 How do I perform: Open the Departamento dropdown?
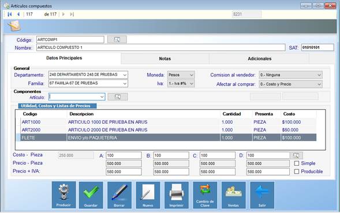coord(125,75)
